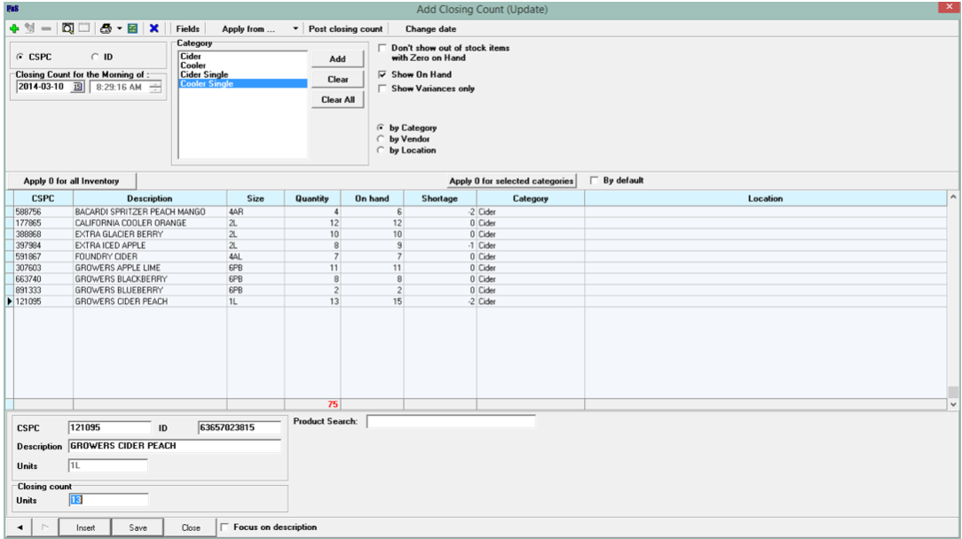Click the next record arrow button
This screenshot has height=539, width=962.
[x=44, y=527]
